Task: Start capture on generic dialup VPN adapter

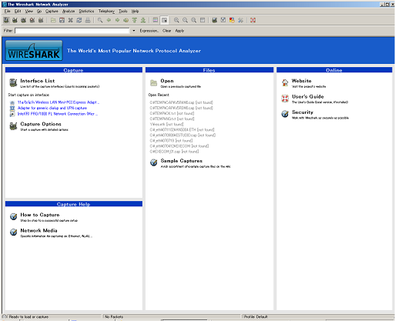Action: click(52, 108)
